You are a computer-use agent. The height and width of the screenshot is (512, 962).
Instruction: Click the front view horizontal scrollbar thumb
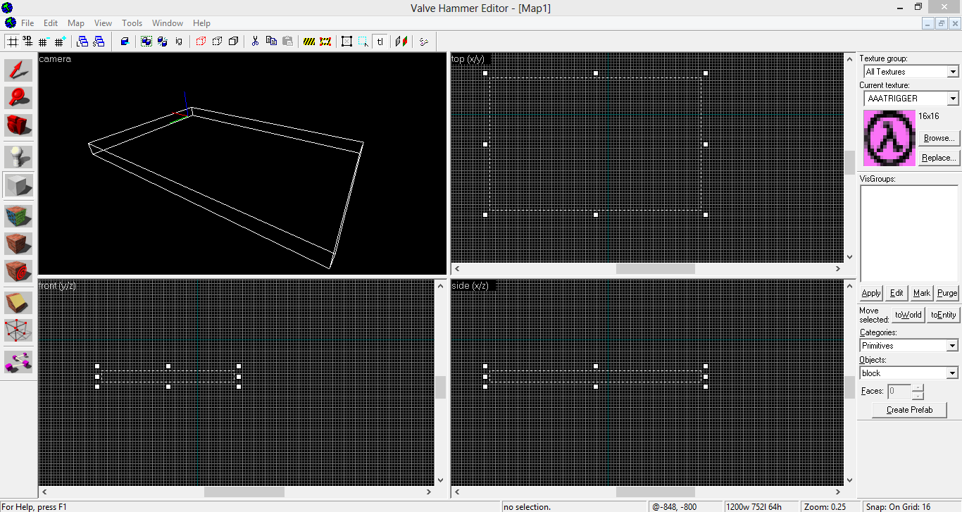coord(244,492)
